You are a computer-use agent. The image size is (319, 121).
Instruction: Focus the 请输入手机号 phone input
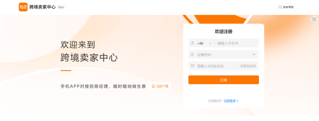tap(237, 43)
